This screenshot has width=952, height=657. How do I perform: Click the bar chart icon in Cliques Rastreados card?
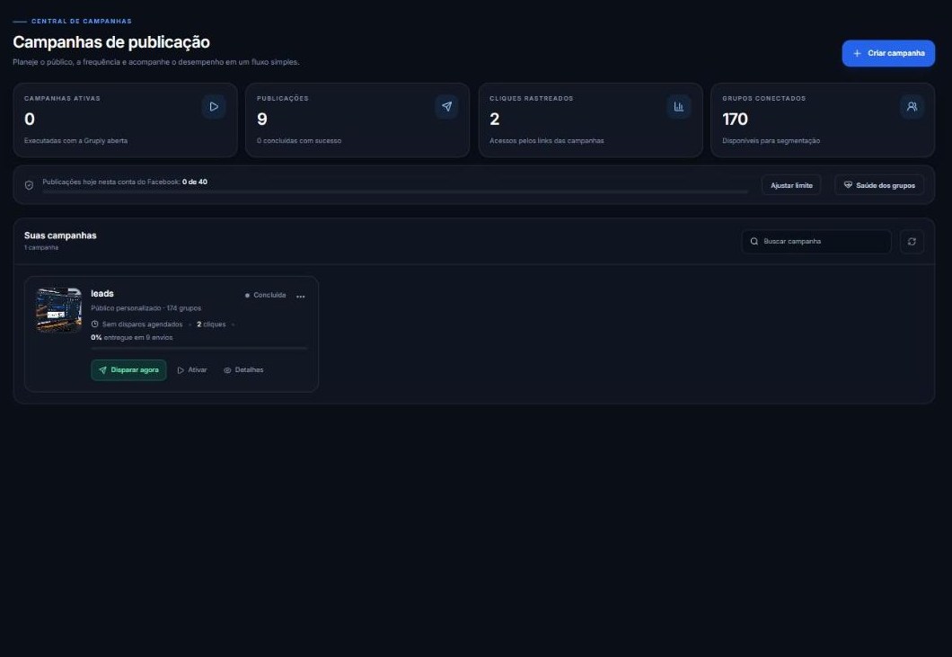click(679, 107)
